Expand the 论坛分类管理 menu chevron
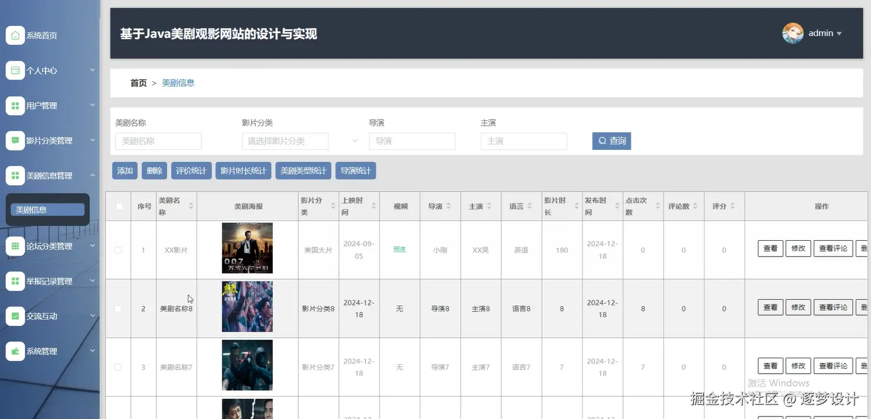Screen dimensions: 871x419 pyautogui.click(x=92, y=246)
